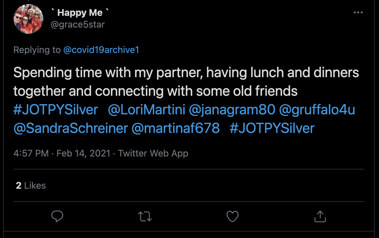Click the Twitter Web App source label
The height and width of the screenshot is (238, 379).
pyautogui.click(x=153, y=153)
